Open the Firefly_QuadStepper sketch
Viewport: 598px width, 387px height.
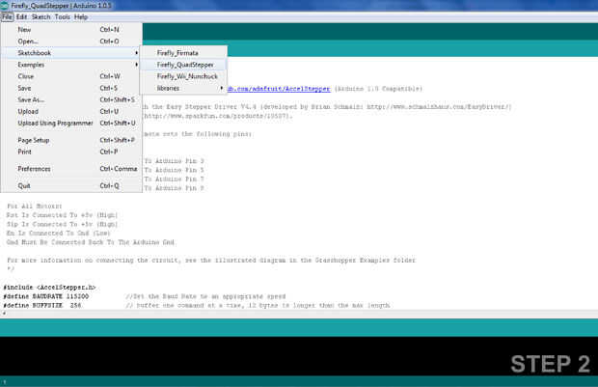click(x=183, y=65)
